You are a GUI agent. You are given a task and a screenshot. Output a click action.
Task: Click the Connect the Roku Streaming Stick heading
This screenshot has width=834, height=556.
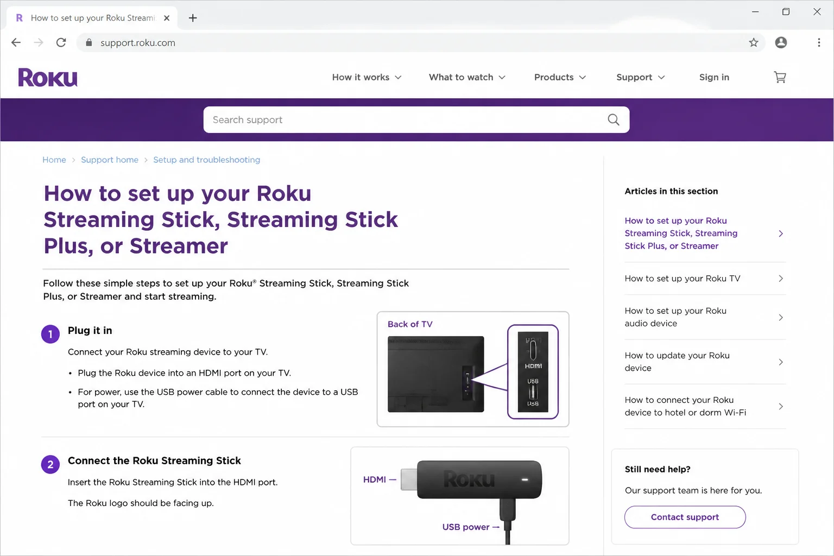click(154, 460)
